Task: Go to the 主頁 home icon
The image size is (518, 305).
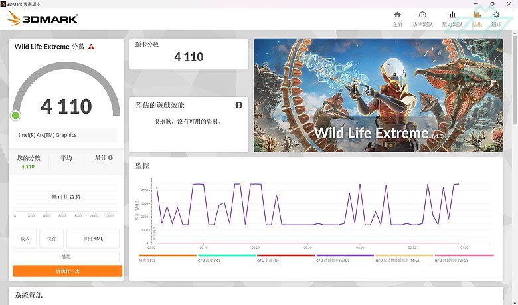Action: click(397, 15)
